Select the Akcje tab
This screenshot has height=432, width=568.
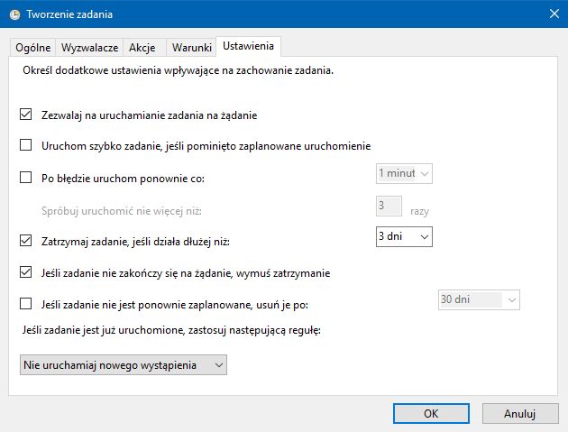coord(142,48)
